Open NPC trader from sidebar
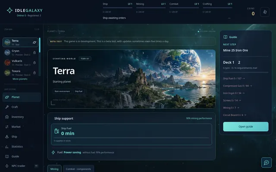Image resolution: width=276 pixels, height=172 pixels. [x=22, y=166]
